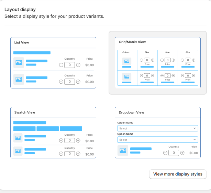Click second-row image icon in Grid/Matrix View
This screenshot has height=193, width=211.
pyautogui.click(x=126, y=77)
